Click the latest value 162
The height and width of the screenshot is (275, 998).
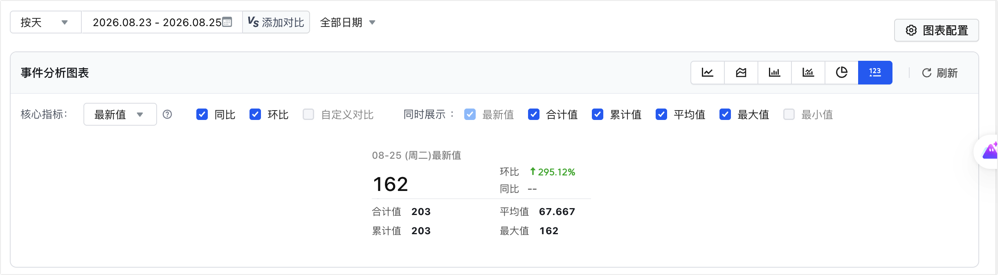[391, 184]
